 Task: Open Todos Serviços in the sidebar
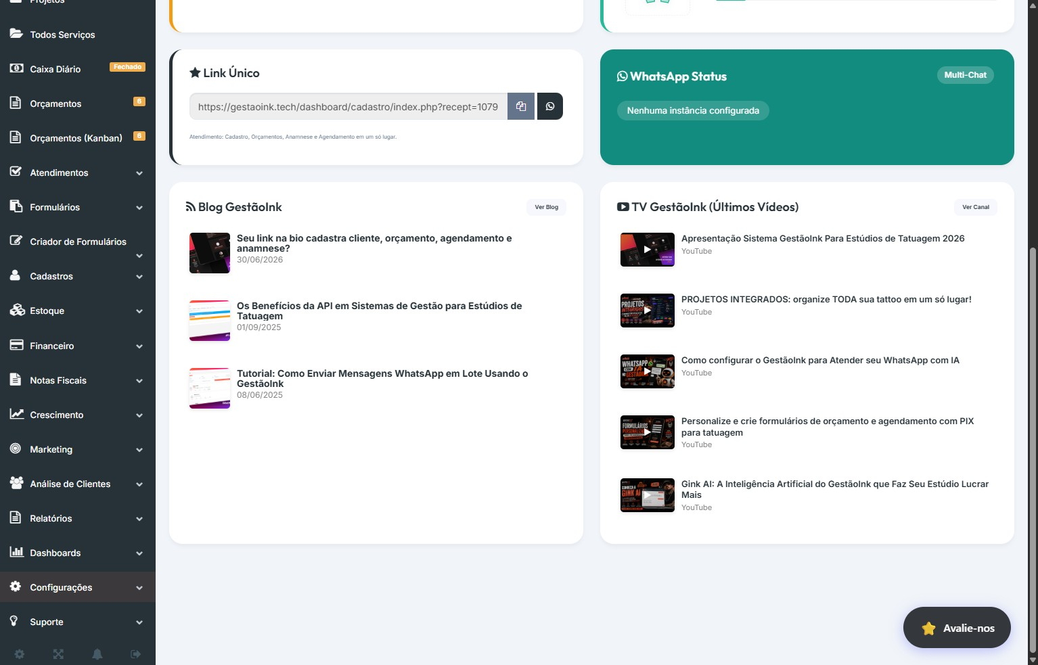pyautogui.click(x=78, y=35)
